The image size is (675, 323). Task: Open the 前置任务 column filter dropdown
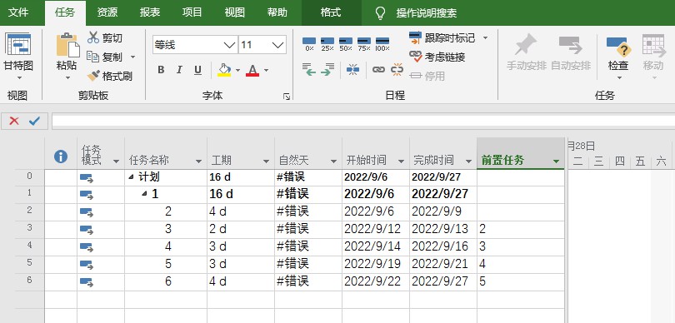[556, 161]
